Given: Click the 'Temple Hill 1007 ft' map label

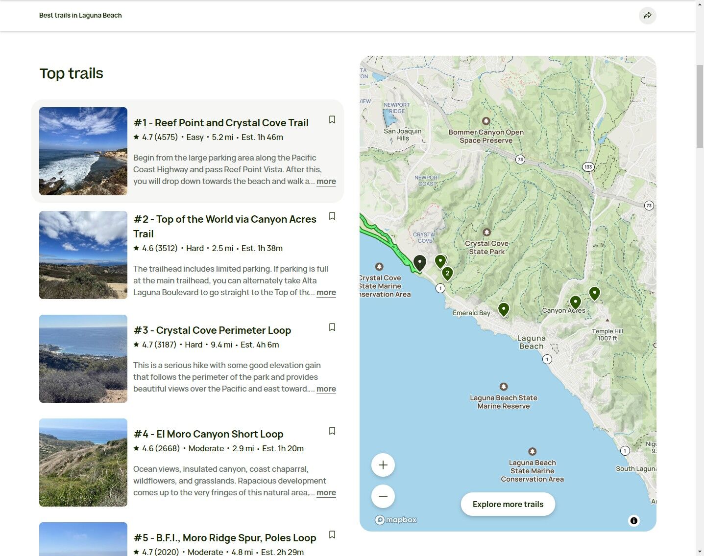Looking at the screenshot, I should pyautogui.click(x=607, y=335).
